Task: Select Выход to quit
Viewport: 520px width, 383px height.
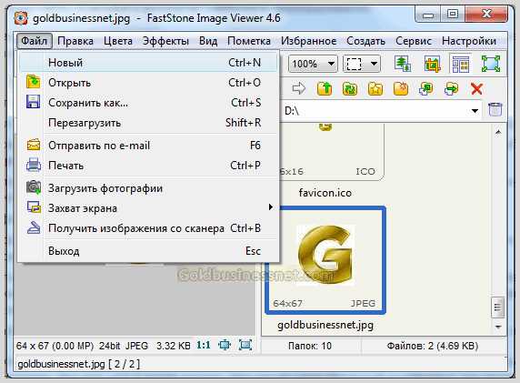Action: (148, 251)
